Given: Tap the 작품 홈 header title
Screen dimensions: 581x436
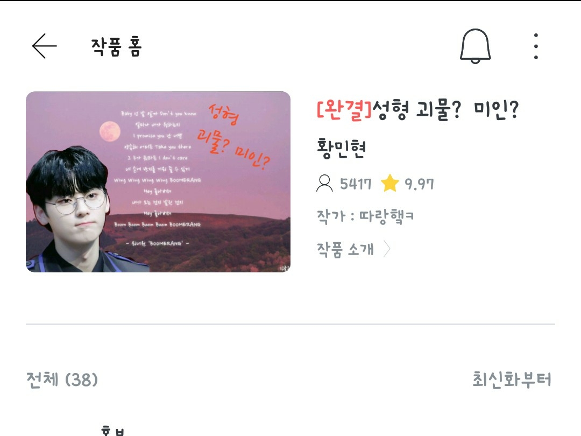Looking at the screenshot, I should pyautogui.click(x=116, y=47).
